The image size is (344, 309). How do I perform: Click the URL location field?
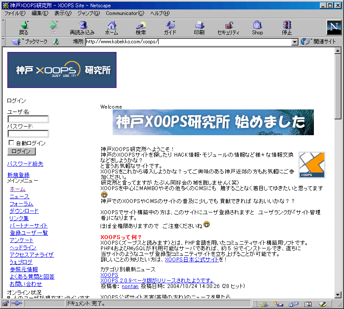(188, 42)
